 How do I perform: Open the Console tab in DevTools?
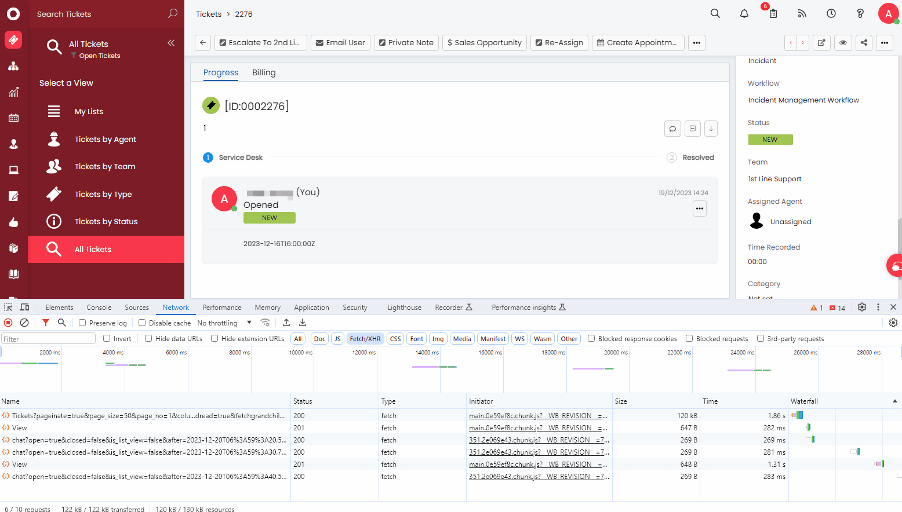click(x=99, y=308)
